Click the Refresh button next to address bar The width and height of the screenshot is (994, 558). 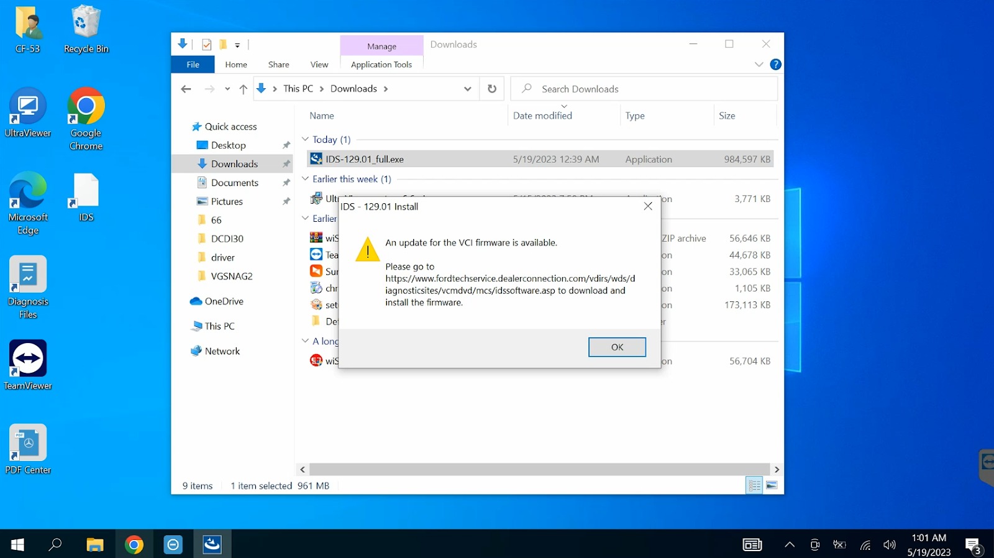(x=492, y=89)
